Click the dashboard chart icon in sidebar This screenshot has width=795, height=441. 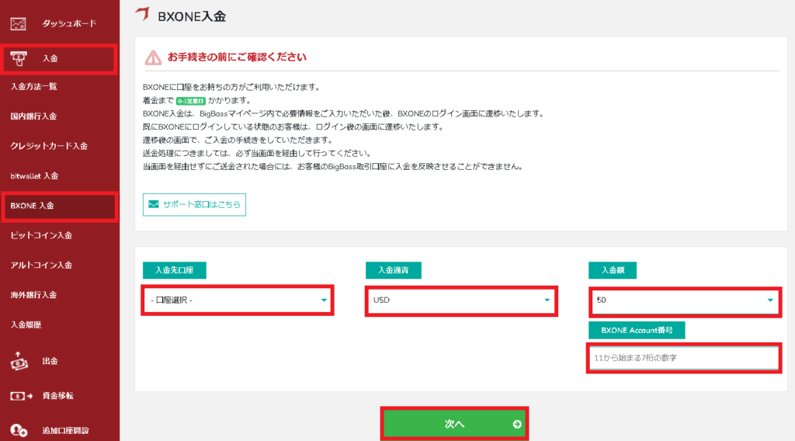(19, 24)
